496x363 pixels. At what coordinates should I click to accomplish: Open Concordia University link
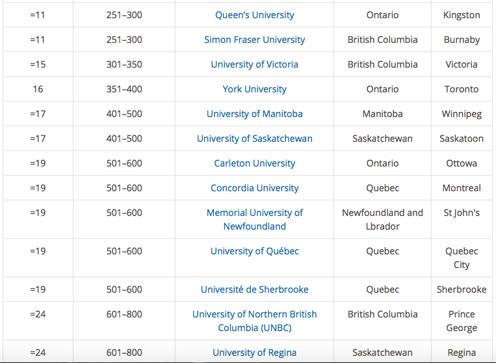tap(254, 187)
